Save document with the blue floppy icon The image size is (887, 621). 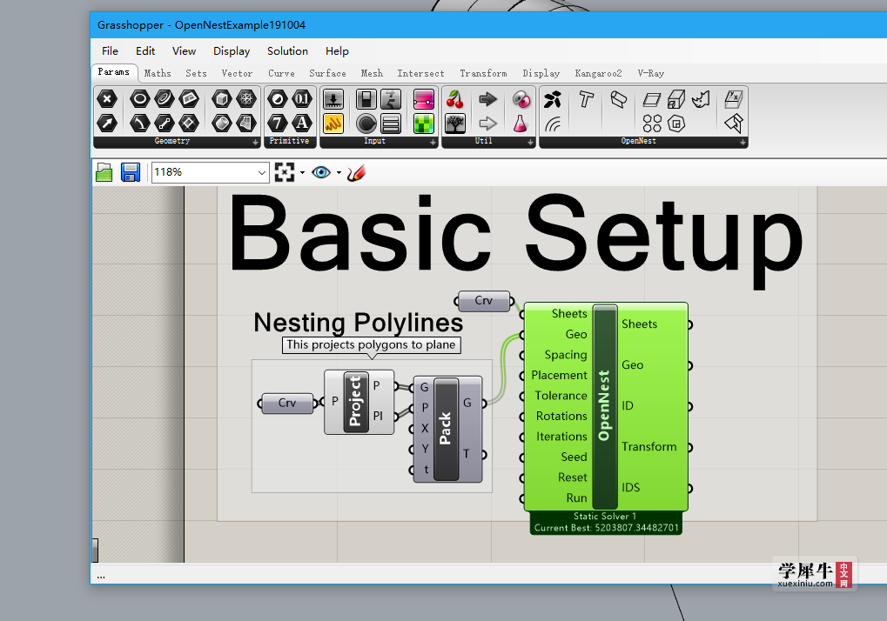(x=130, y=172)
